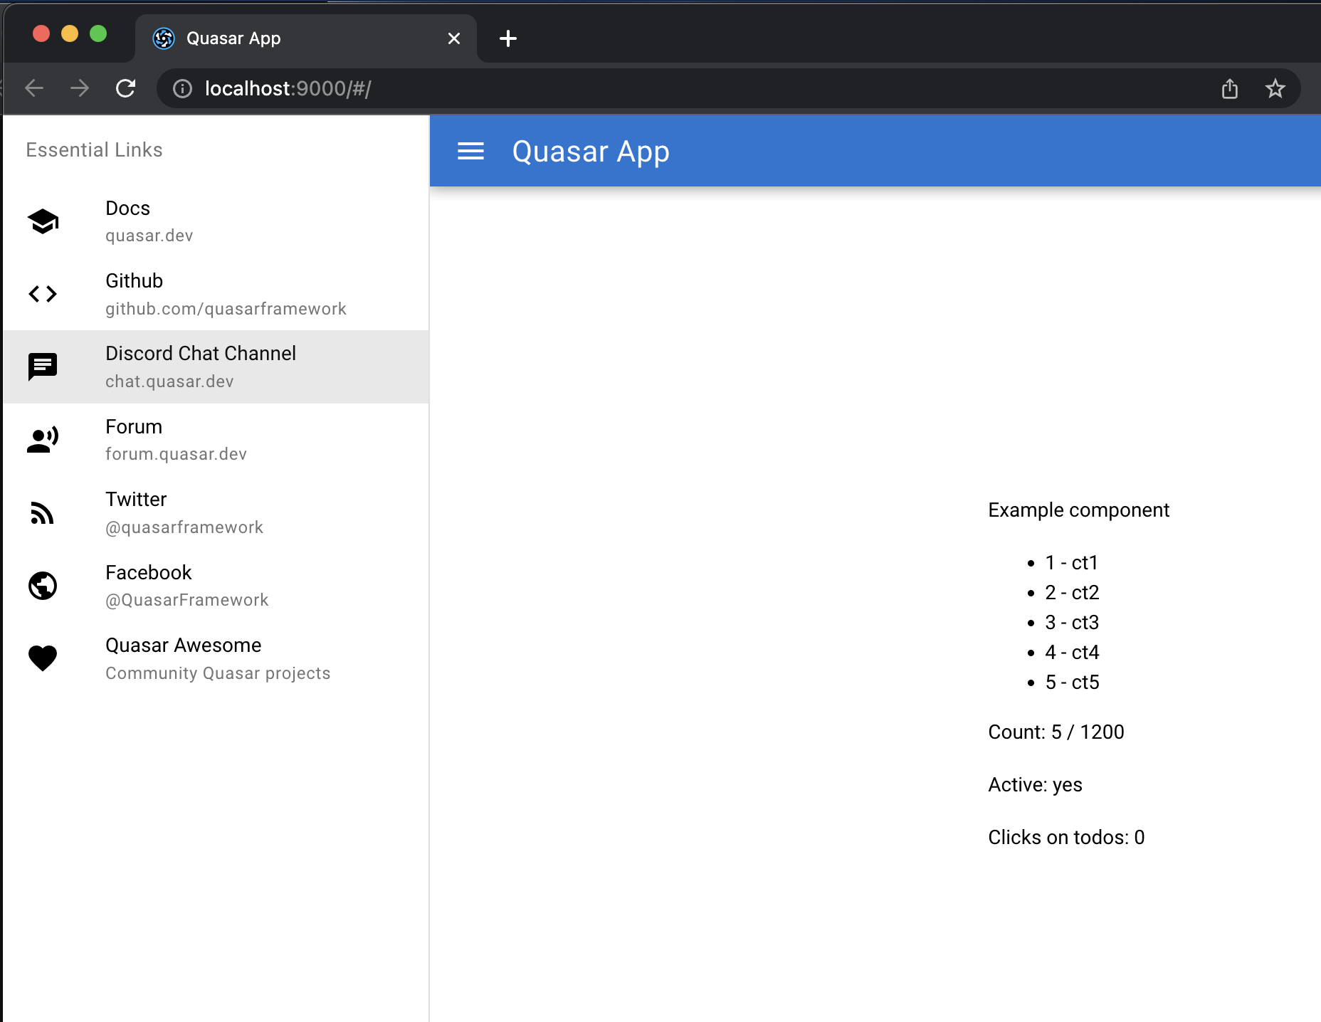Click the Essential Links heading

95,150
